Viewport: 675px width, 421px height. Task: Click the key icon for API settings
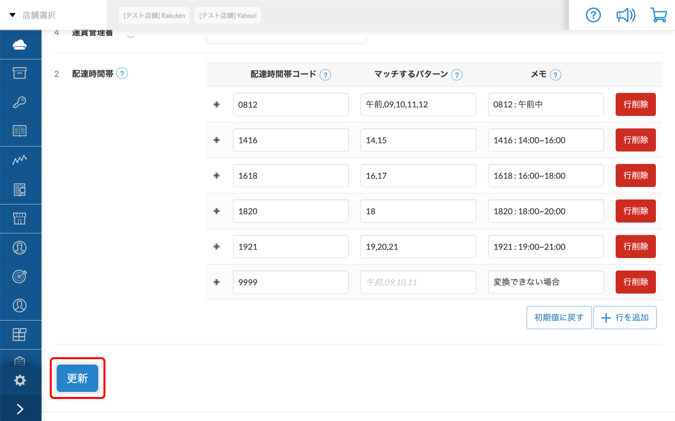pos(20,102)
